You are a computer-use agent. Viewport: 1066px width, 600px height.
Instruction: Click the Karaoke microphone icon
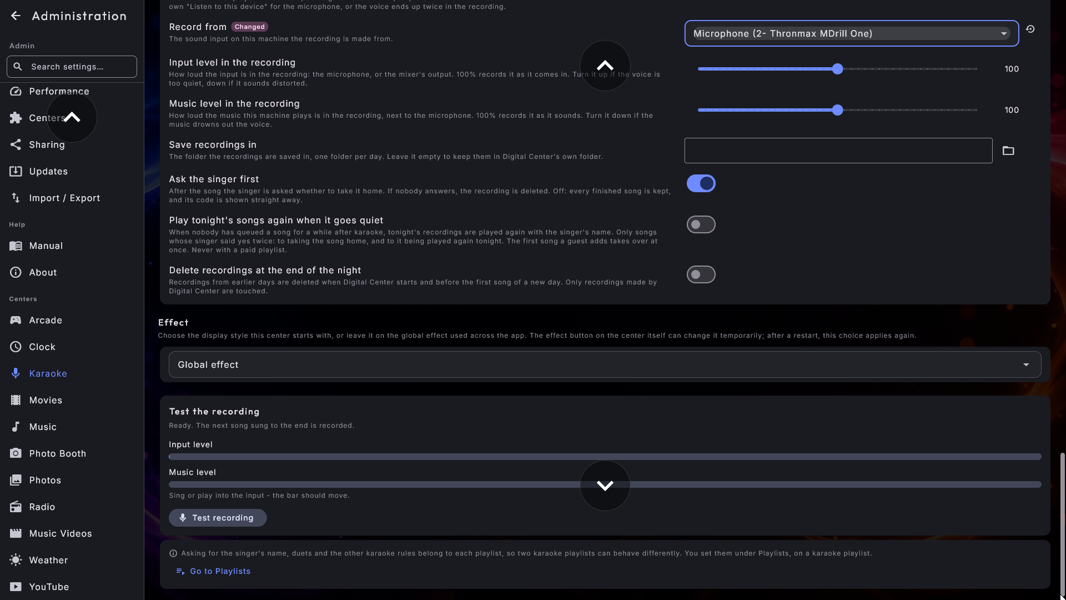[x=16, y=373]
